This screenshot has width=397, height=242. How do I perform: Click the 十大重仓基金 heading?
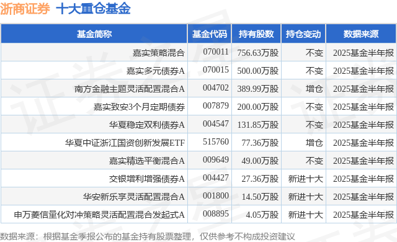click(x=93, y=9)
